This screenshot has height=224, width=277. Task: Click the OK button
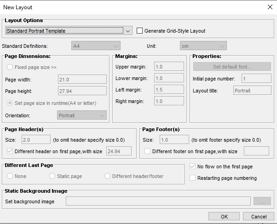coord(224,217)
